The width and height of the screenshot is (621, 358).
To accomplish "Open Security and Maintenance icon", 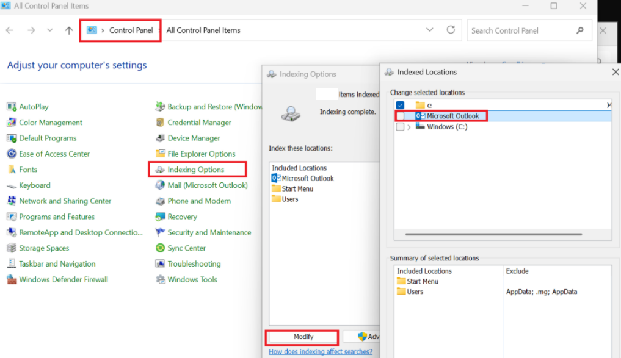I will [160, 232].
